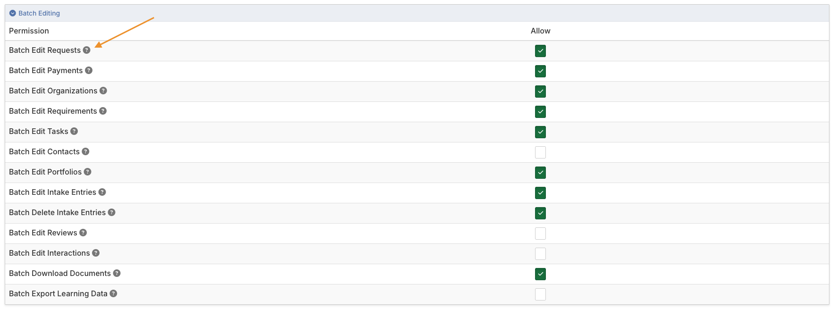Click the Batch Delete Intake Entries label
The height and width of the screenshot is (309, 837).
[57, 212]
